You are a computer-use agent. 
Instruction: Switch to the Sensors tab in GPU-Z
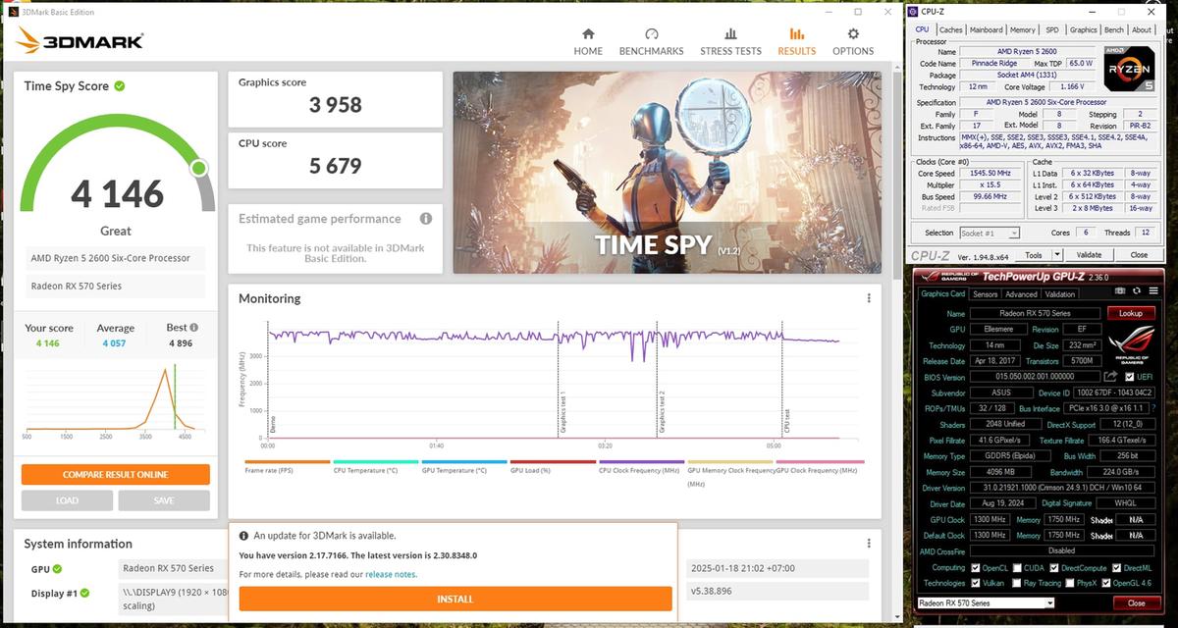point(985,294)
